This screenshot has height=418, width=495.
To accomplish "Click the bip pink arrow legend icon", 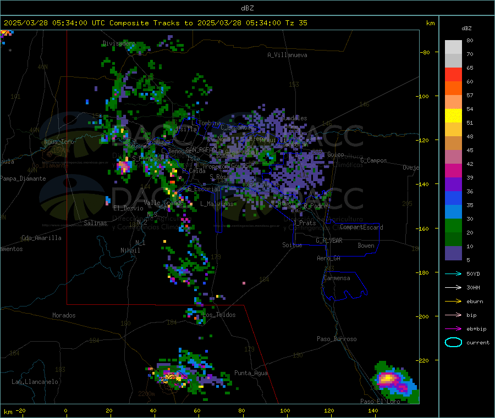I will coord(453,315).
